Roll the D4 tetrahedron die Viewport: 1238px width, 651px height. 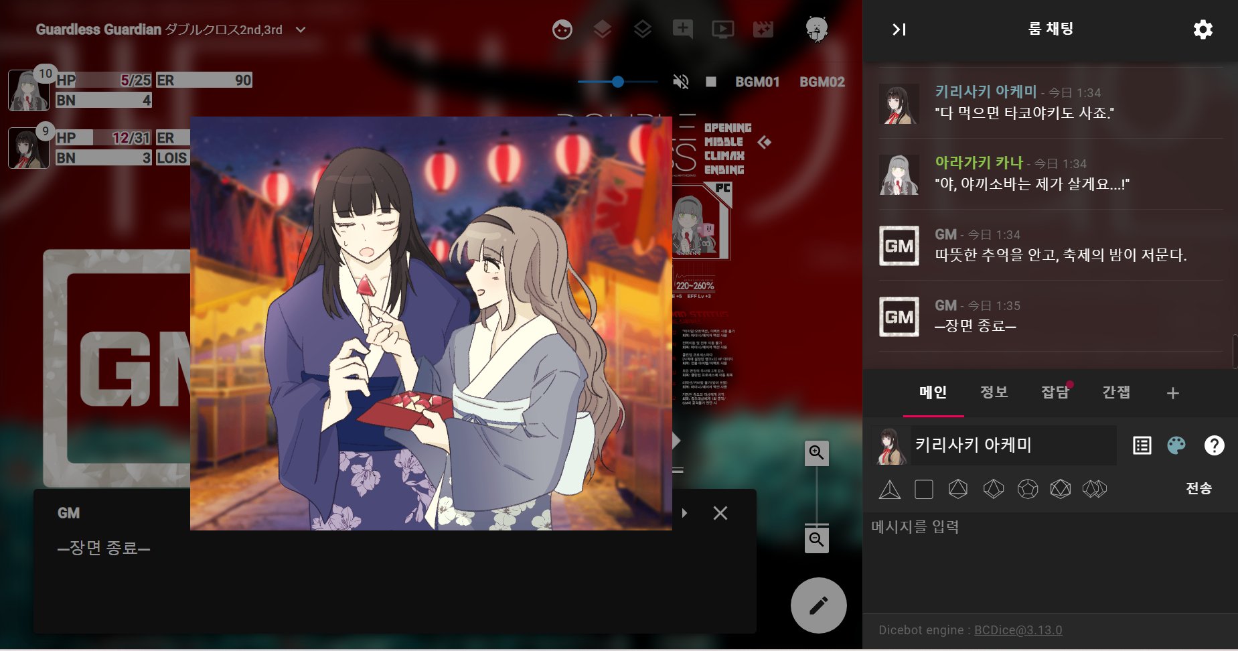(x=890, y=490)
